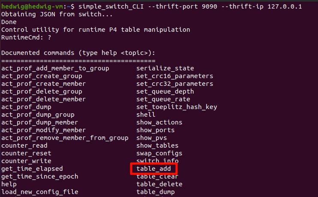Click the highlighted table_add command
The height and width of the screenshot is (197, 318).
[153, 169]
